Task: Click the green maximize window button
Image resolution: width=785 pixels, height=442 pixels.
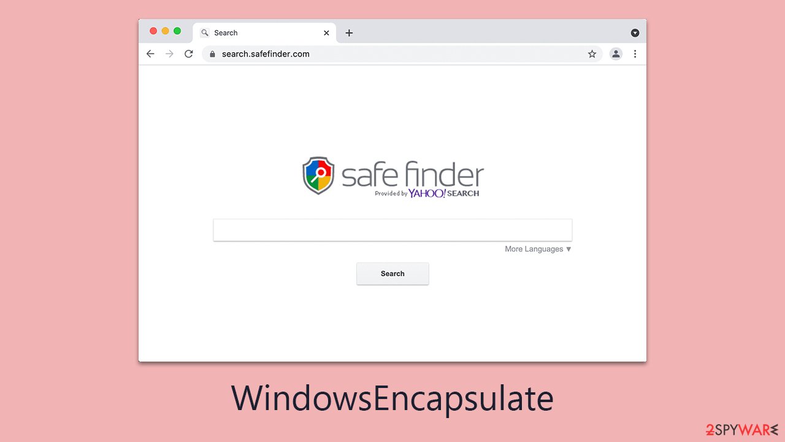Action: (x=177, y=31)
